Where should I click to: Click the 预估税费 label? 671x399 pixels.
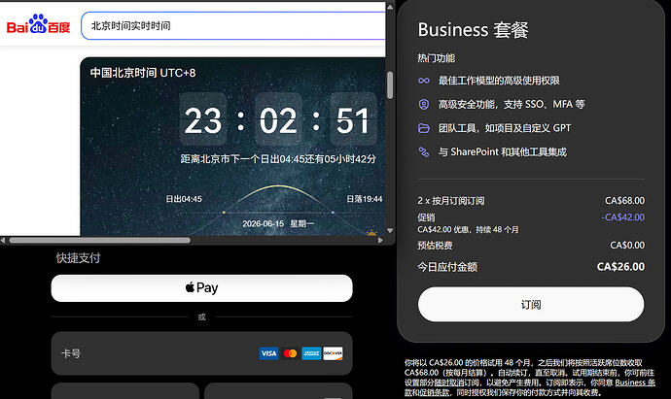(435, 246)
